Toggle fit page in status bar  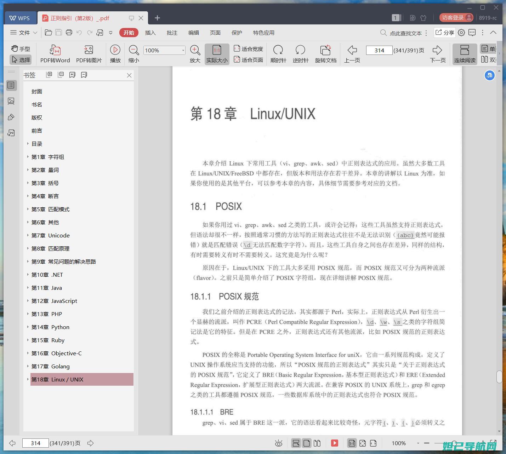tap(363, 443)
